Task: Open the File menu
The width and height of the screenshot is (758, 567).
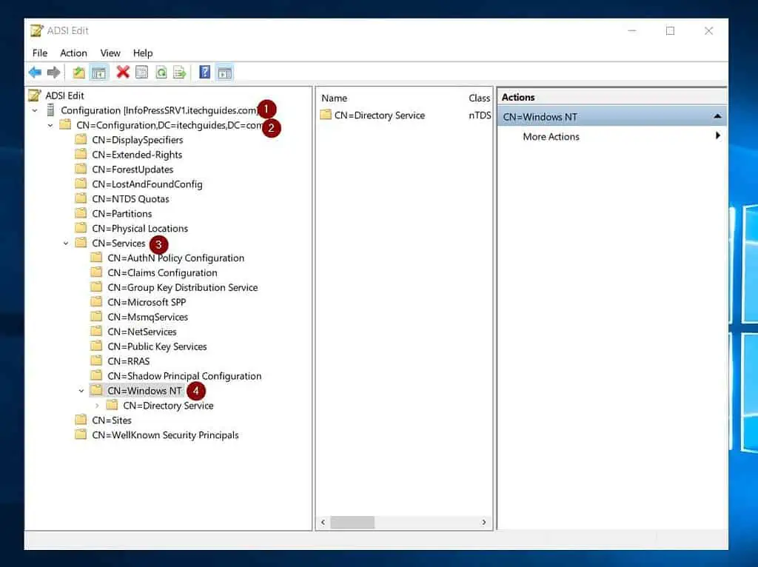Action: 40,53
